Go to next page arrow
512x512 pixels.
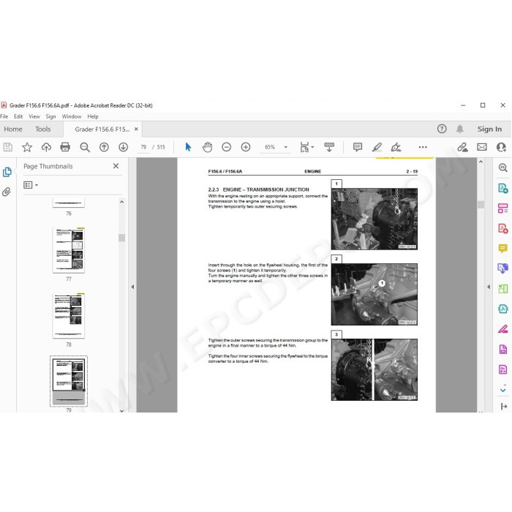[x=123, y=147]
